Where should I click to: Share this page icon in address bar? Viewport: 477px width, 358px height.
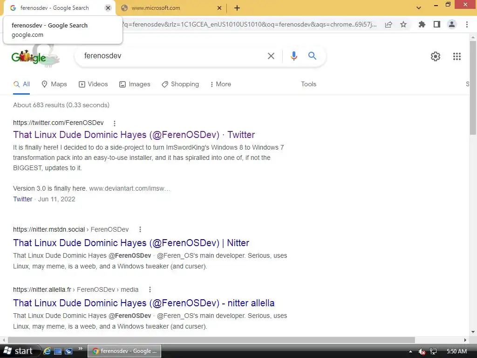point(388,25)
